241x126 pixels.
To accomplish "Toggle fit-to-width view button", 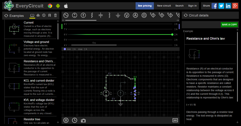I will coord(175,120).
